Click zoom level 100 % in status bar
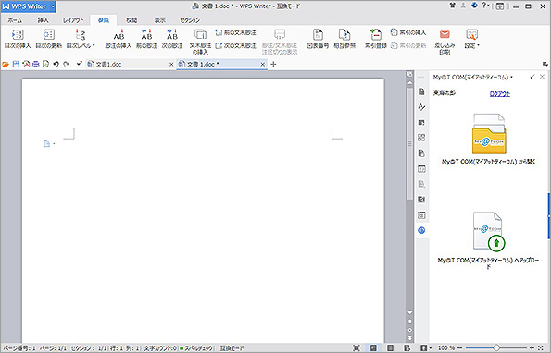The height and width of the screenshot is (353, 551). (x=446, y=347)
